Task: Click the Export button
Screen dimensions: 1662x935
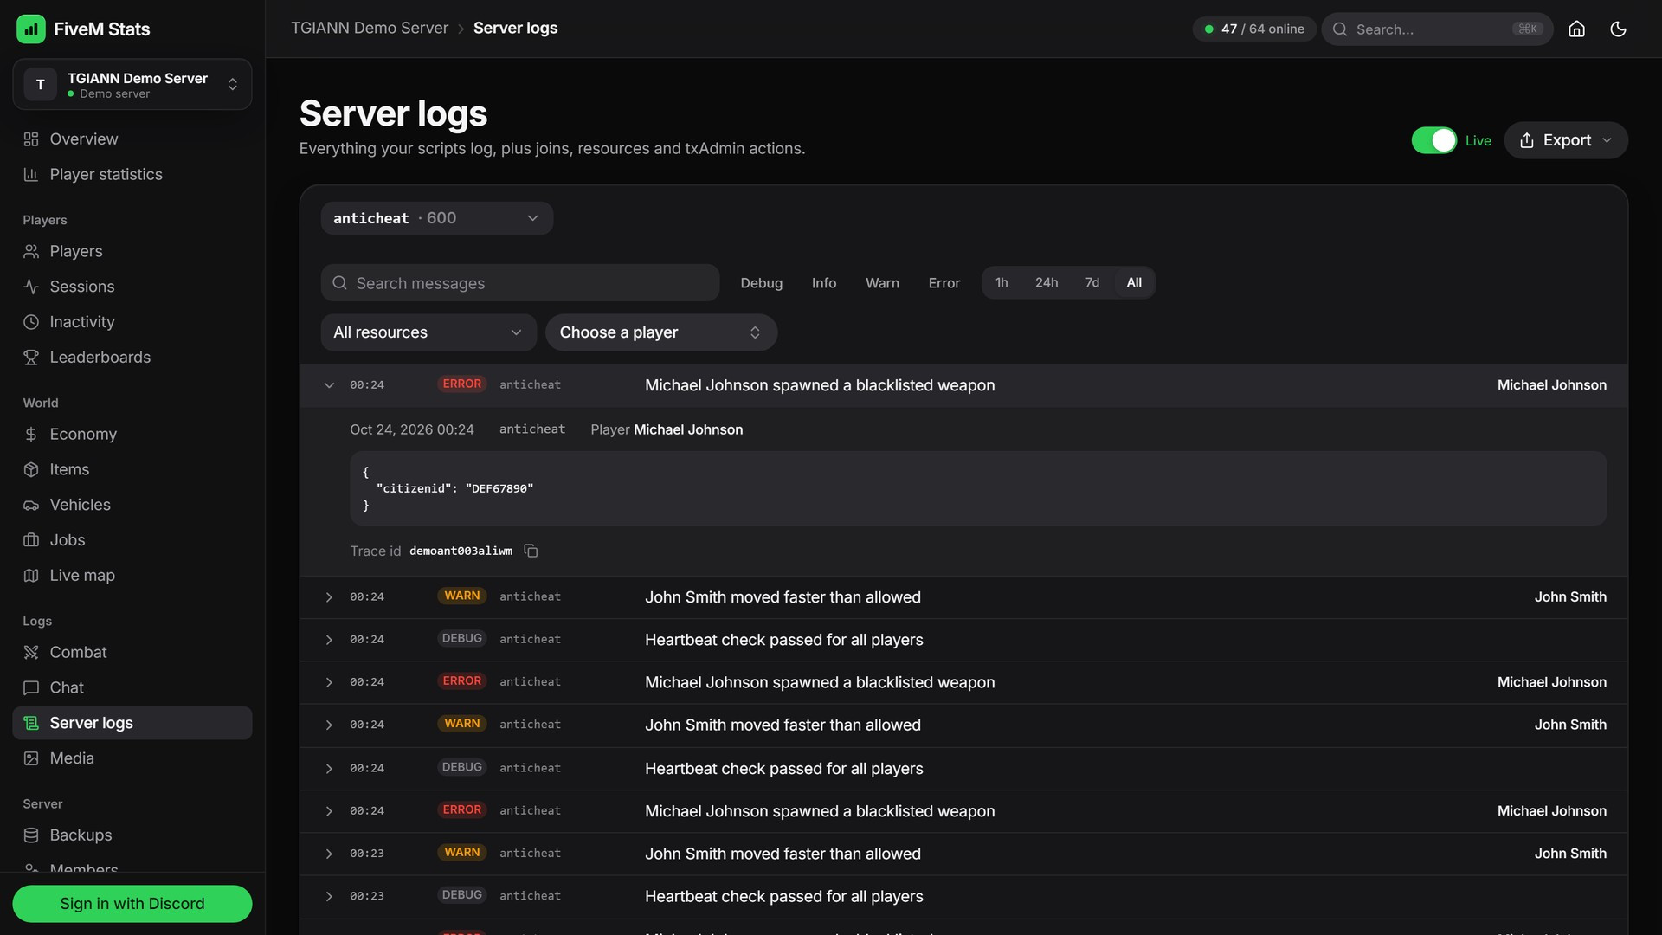Action: point(1565,140)
